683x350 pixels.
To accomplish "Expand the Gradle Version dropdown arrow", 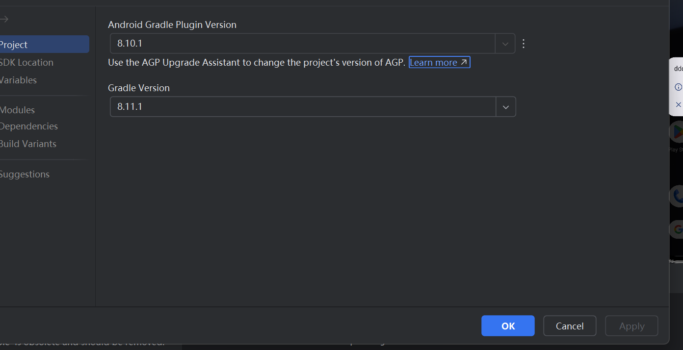I will (506, 107).
